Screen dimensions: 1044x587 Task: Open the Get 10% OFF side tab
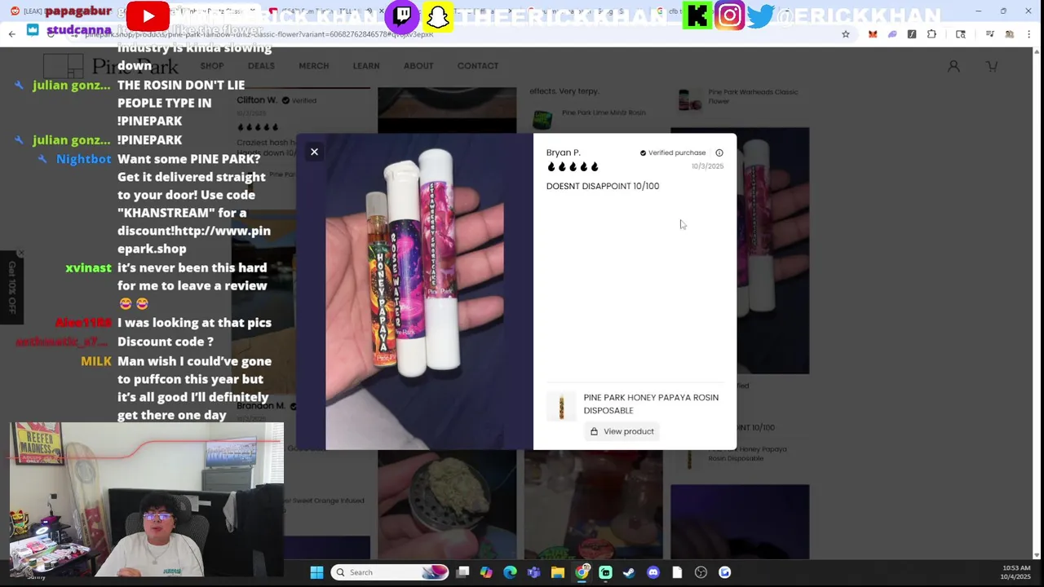point(11,288)
